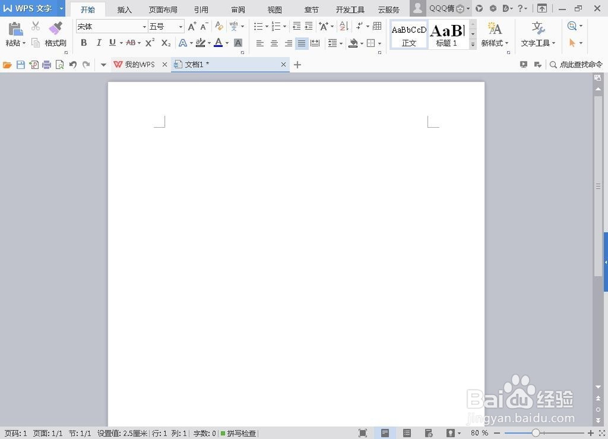Open the 视图 ribbon tab

pyautogui.click(x=275, y=10)
